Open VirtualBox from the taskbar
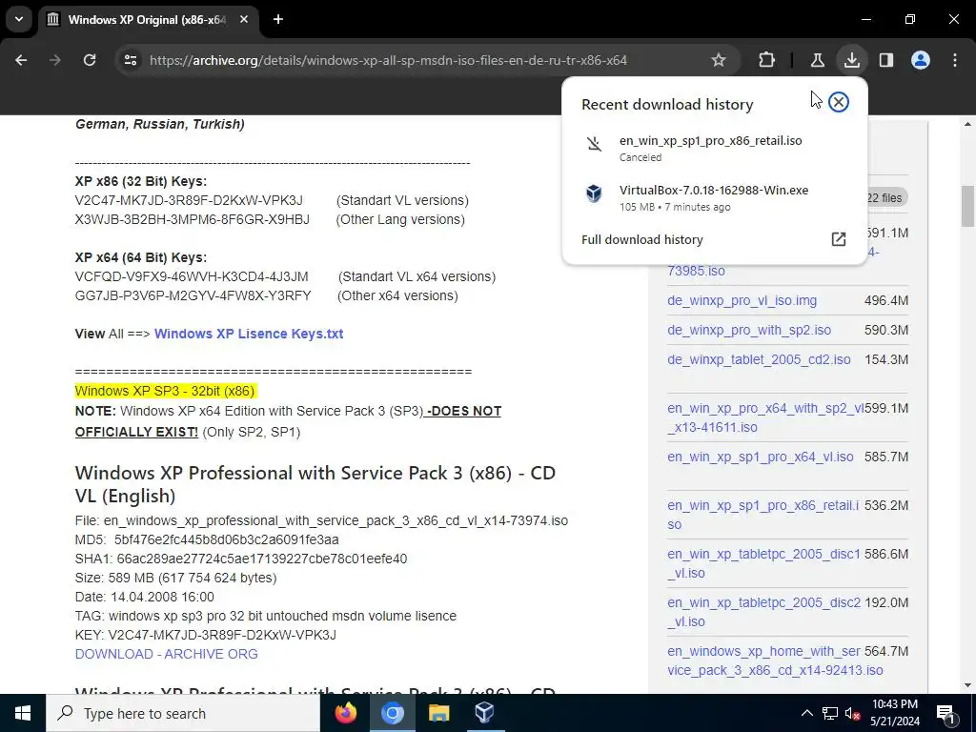The image size is (976, 732). [x=484, y=713]
